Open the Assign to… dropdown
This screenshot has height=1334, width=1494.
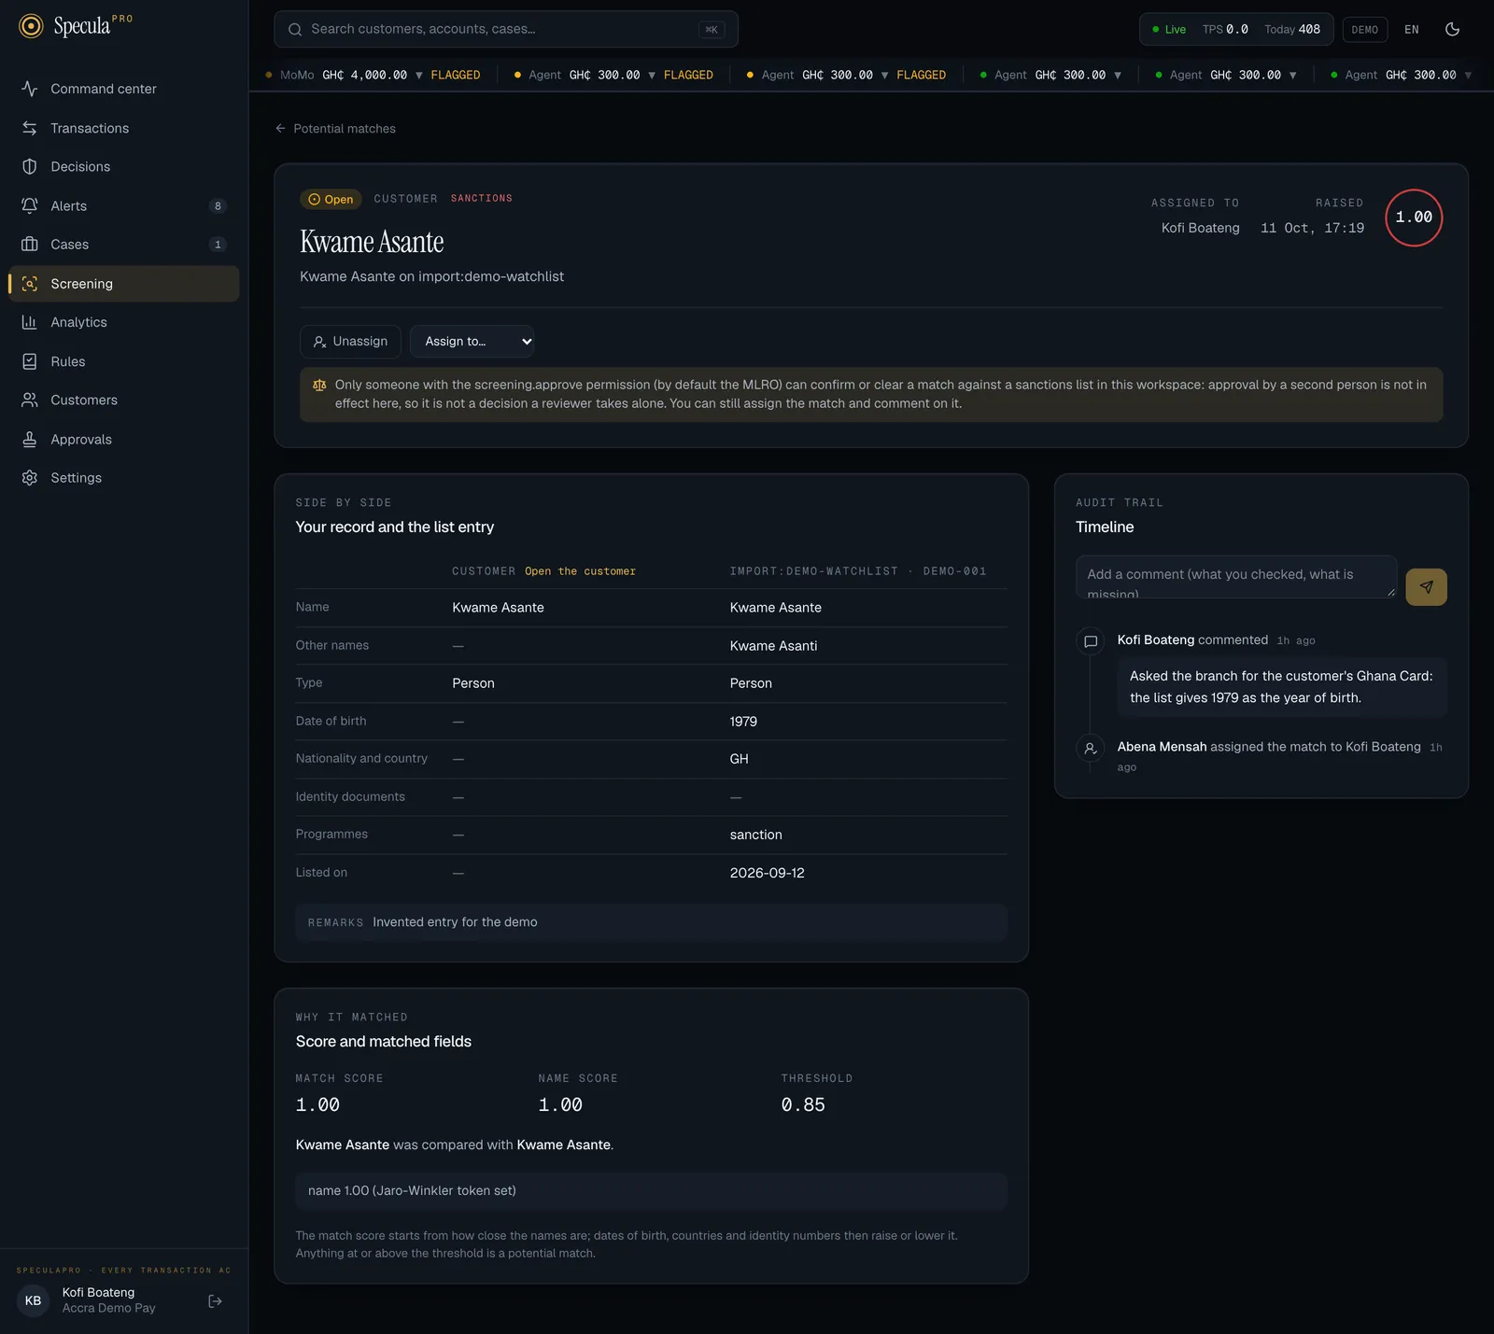pos(472,342)
